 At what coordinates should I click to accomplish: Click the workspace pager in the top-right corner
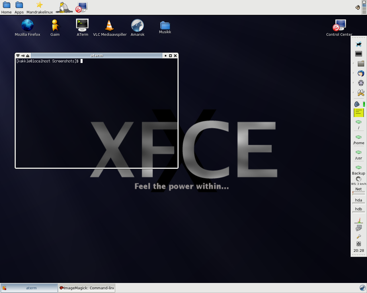click(364, 7)
